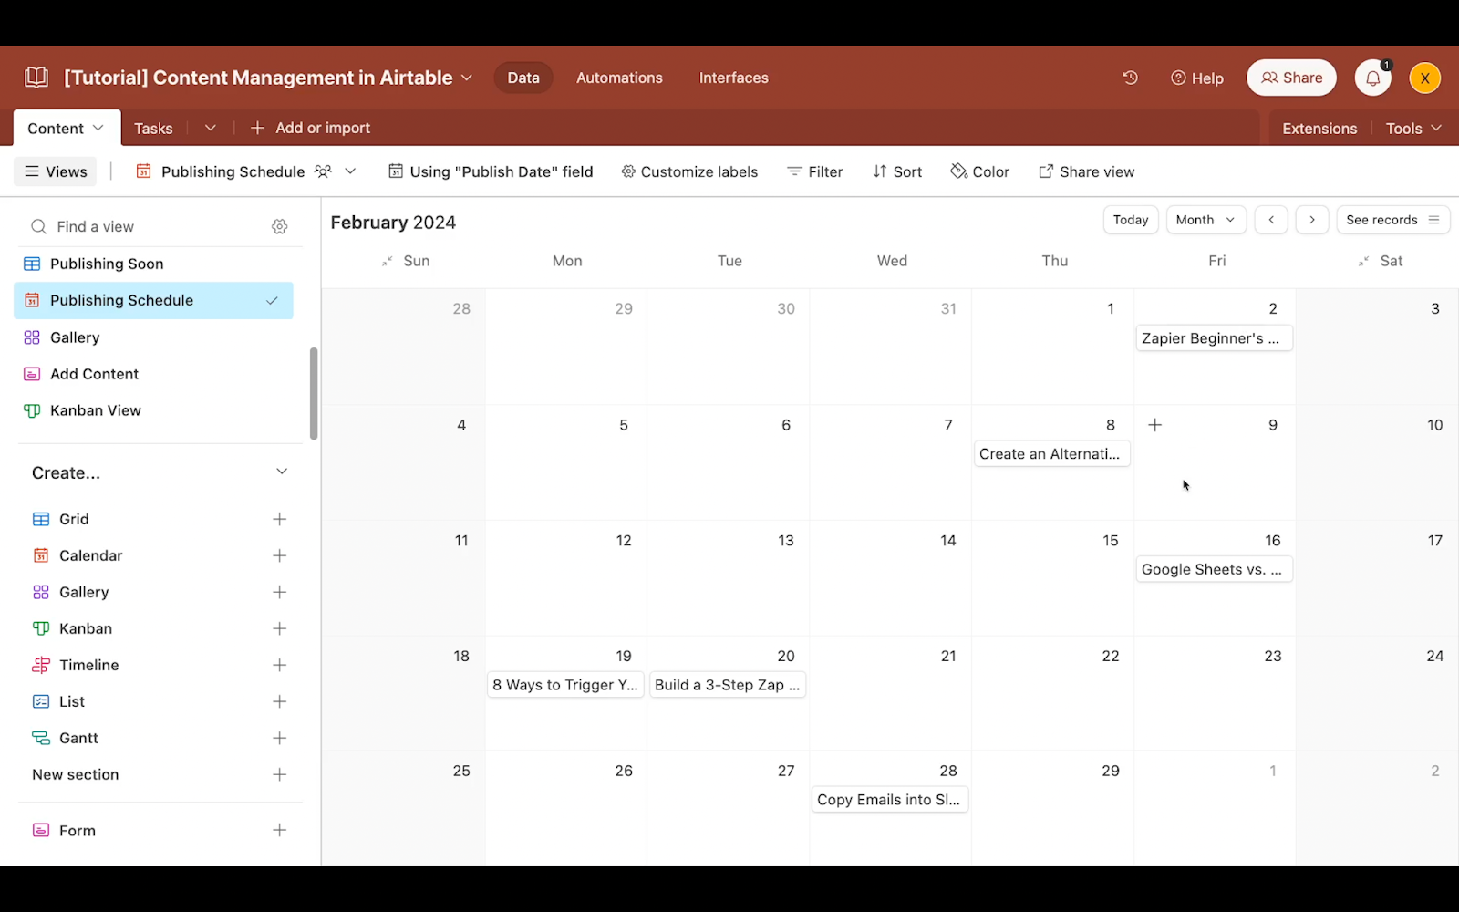Add a new Gallery view
Image resolution: width=1459 pixels, height=912 pixels.
pyautogui.click(x=280, y=592)
